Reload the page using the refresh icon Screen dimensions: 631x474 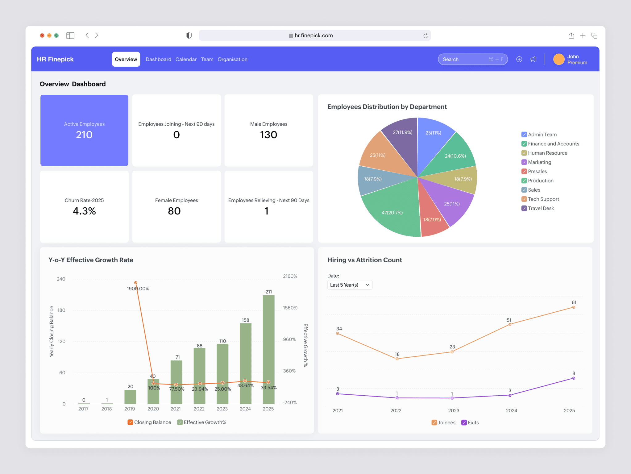(426, 35)
